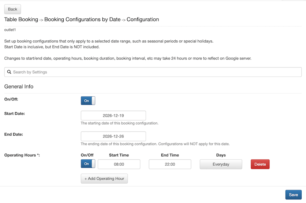Viewport: 306px width, 203px height.
Task: Click Table Booking in the breadcrumb
Action: click(x=21, y=19)
